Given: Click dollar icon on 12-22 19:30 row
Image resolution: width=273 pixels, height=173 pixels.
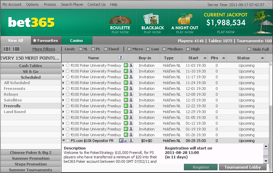Looking at the screenshot, I should [x=131, y=106].
